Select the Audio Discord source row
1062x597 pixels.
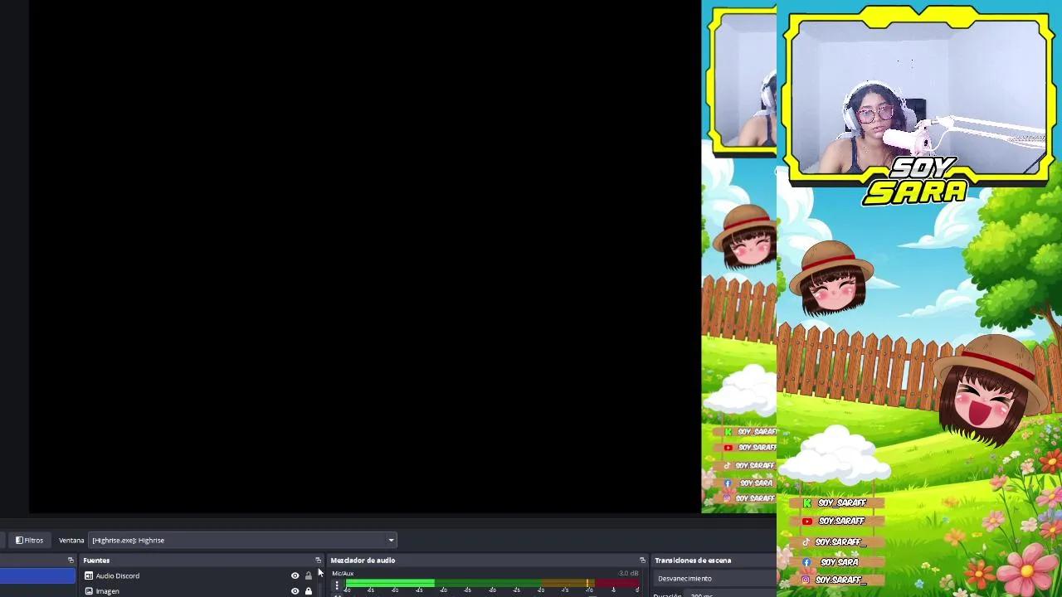coord(183,575)
